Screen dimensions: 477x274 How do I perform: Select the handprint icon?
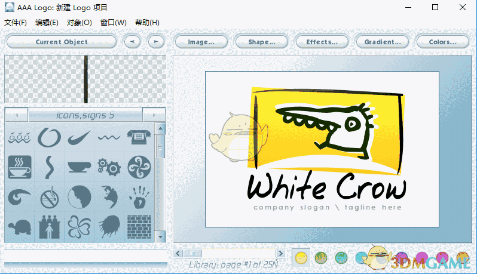click(x=139, y=197)
